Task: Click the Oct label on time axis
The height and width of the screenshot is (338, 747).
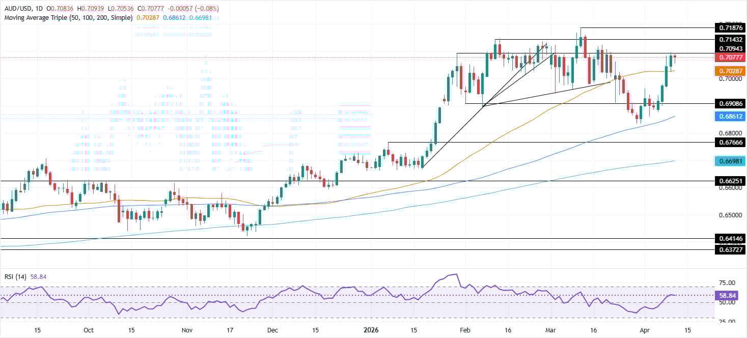Action: click(x=88, y=330)
